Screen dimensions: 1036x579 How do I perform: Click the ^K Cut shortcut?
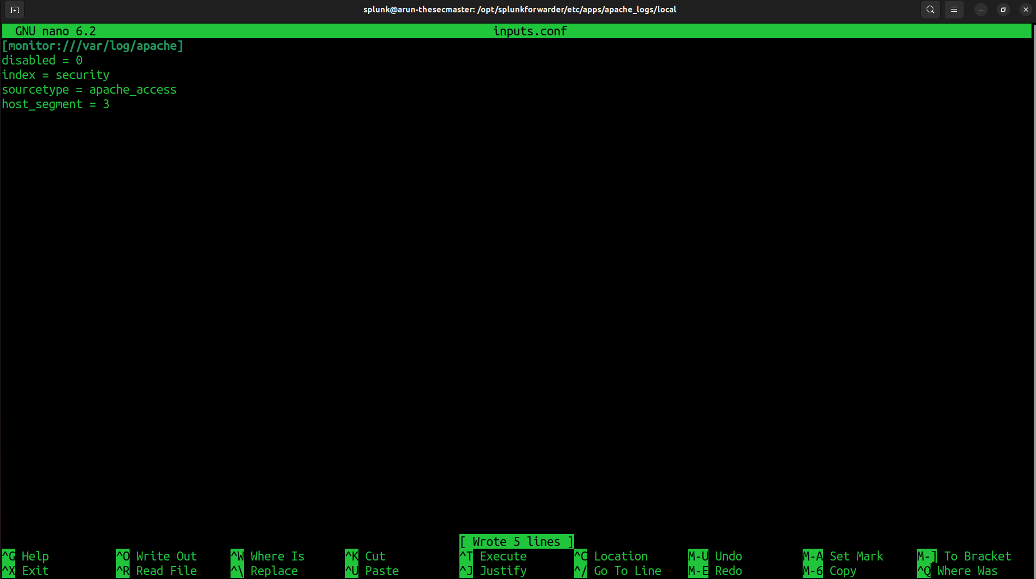365,556
